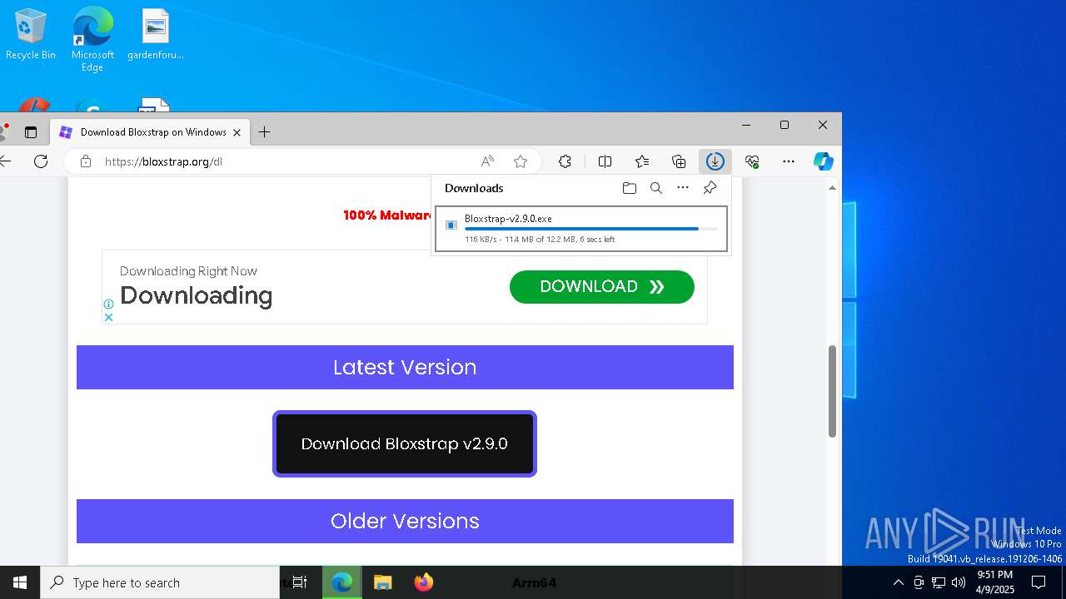Select Bloxstrap-v2.9.0.exe download entry
Image resolution: width=1066 pixels, height=599 pixels.
[581, 229]
